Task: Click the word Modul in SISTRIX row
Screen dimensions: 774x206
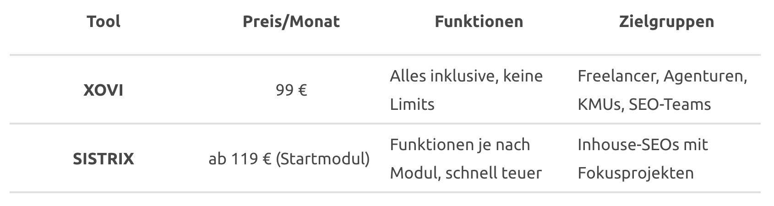Action: click(414, 173)
